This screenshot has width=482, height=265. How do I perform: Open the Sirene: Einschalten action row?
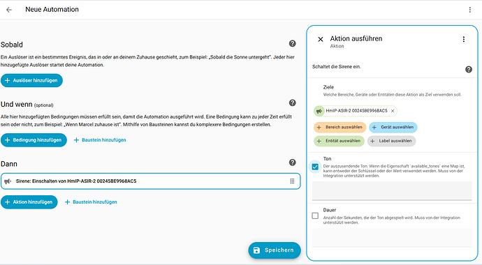150,181
